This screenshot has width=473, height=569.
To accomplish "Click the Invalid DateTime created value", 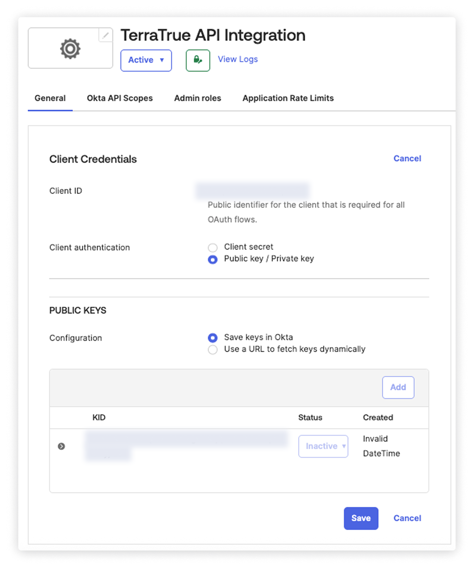I will tap(381, 446).
